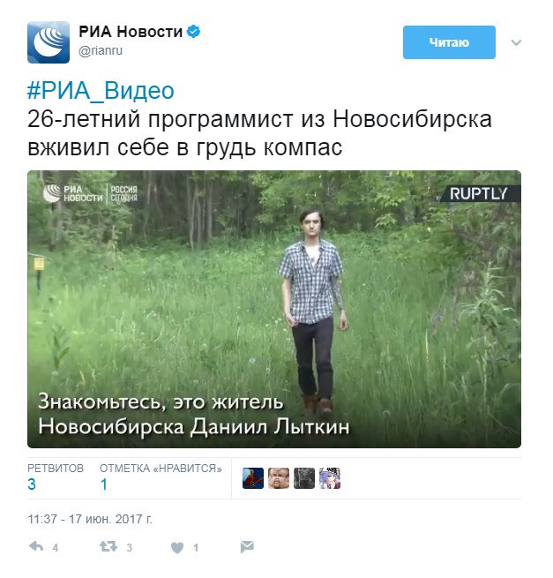This screenshot has height=578, width=553.
Task: Open the anime girl avatar thumbnail
Action: tap(330, 478)
